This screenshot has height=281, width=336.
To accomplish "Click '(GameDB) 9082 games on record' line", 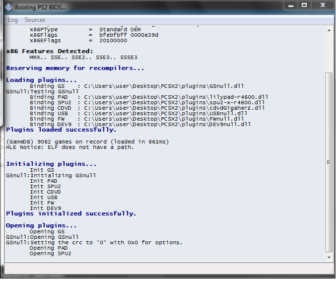I will coord(87,142).
